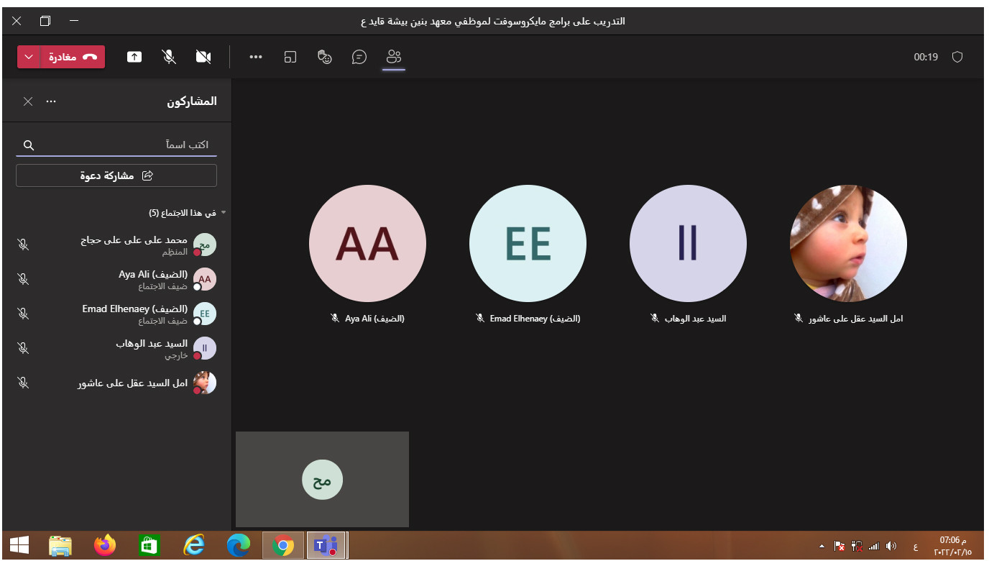989x561 pixels.
Task: Click the AA avatar video tile
Action: [x=367, y=243]
